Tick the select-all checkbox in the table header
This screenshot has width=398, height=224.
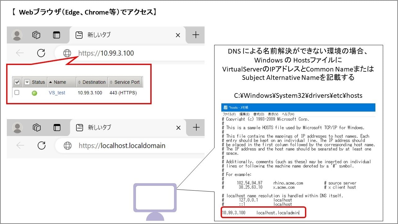pyautogui.click(x=17, y=82)
